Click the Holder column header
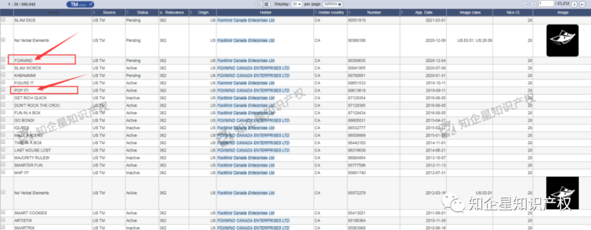 (265, 13)
